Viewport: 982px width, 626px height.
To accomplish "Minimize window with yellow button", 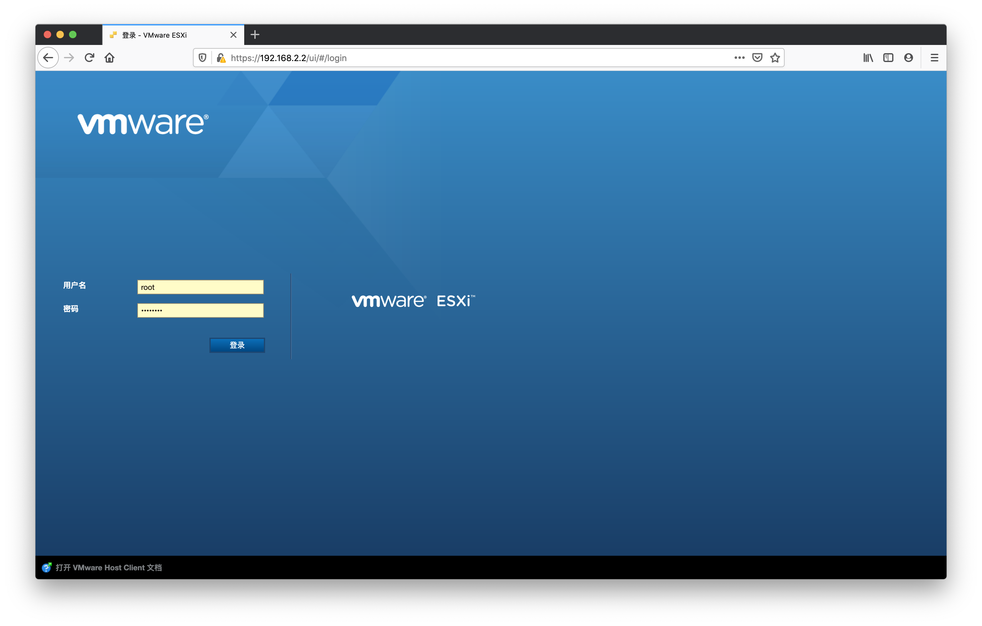I will pyautogui.click(x=60, y=35).
